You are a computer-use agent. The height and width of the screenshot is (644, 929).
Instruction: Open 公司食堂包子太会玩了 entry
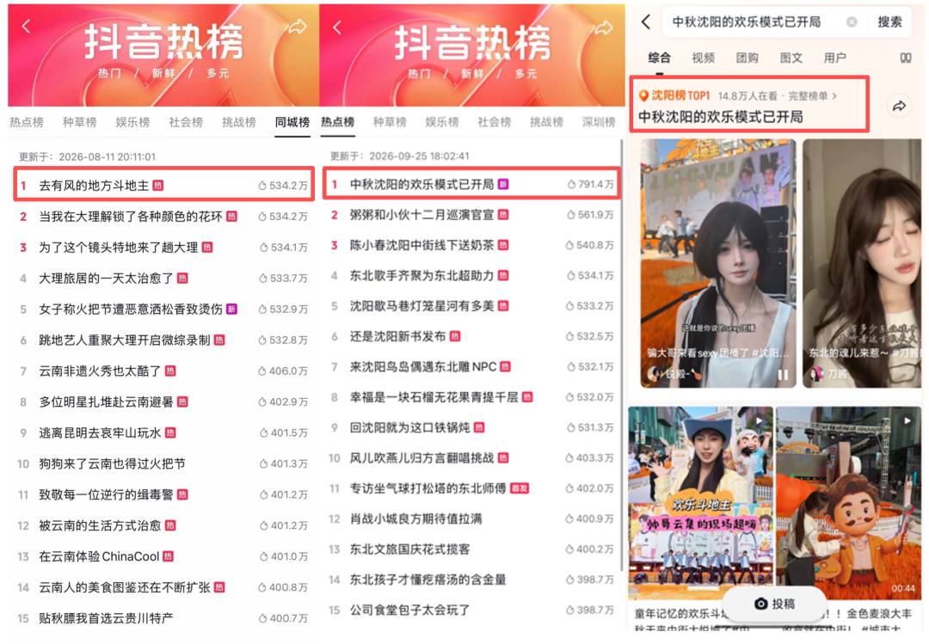coord(471,610)
